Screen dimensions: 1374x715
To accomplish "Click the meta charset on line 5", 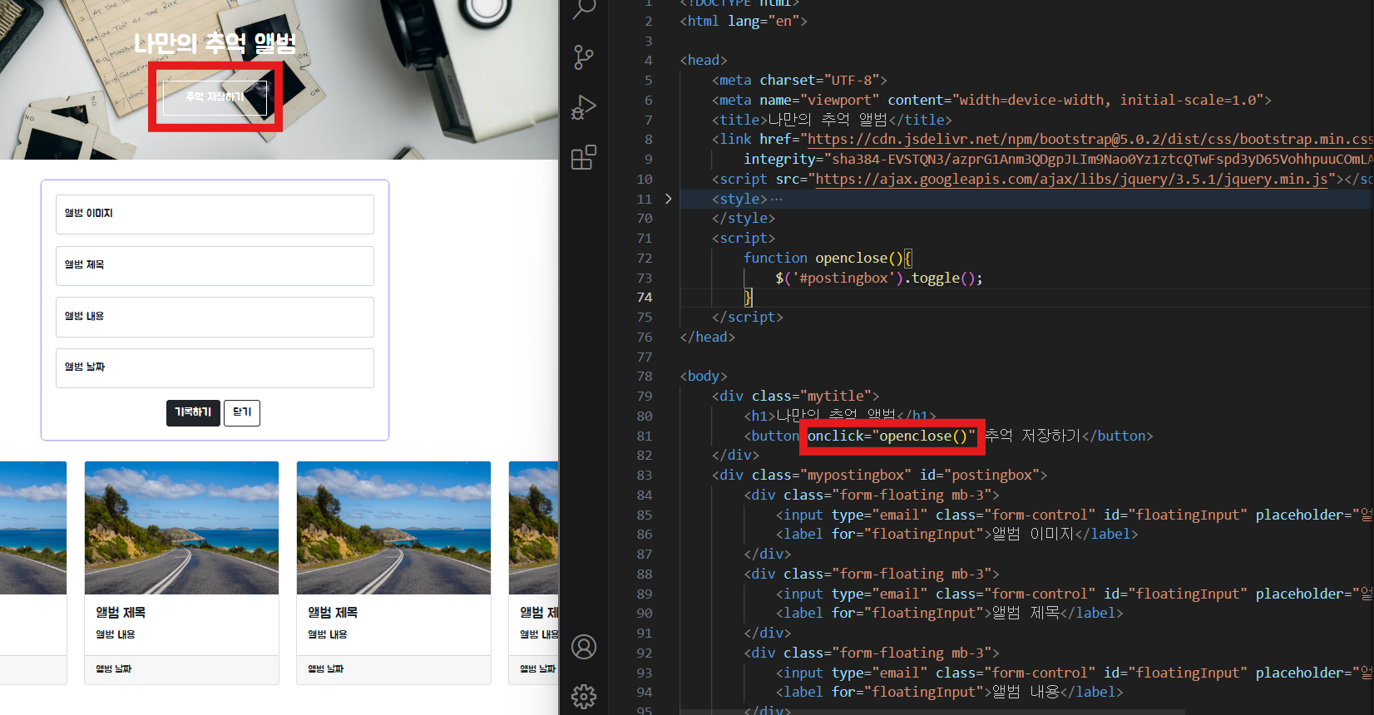I will pos(799,80).
